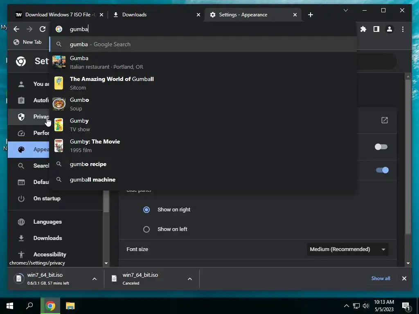419x314 pixels.
Task: Click the Search engine magnifier icon in sidebar
Action: tap(21, 166)
